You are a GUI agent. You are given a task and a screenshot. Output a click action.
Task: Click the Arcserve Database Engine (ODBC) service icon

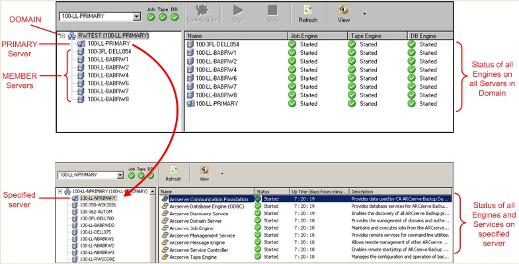click(165, 206)
